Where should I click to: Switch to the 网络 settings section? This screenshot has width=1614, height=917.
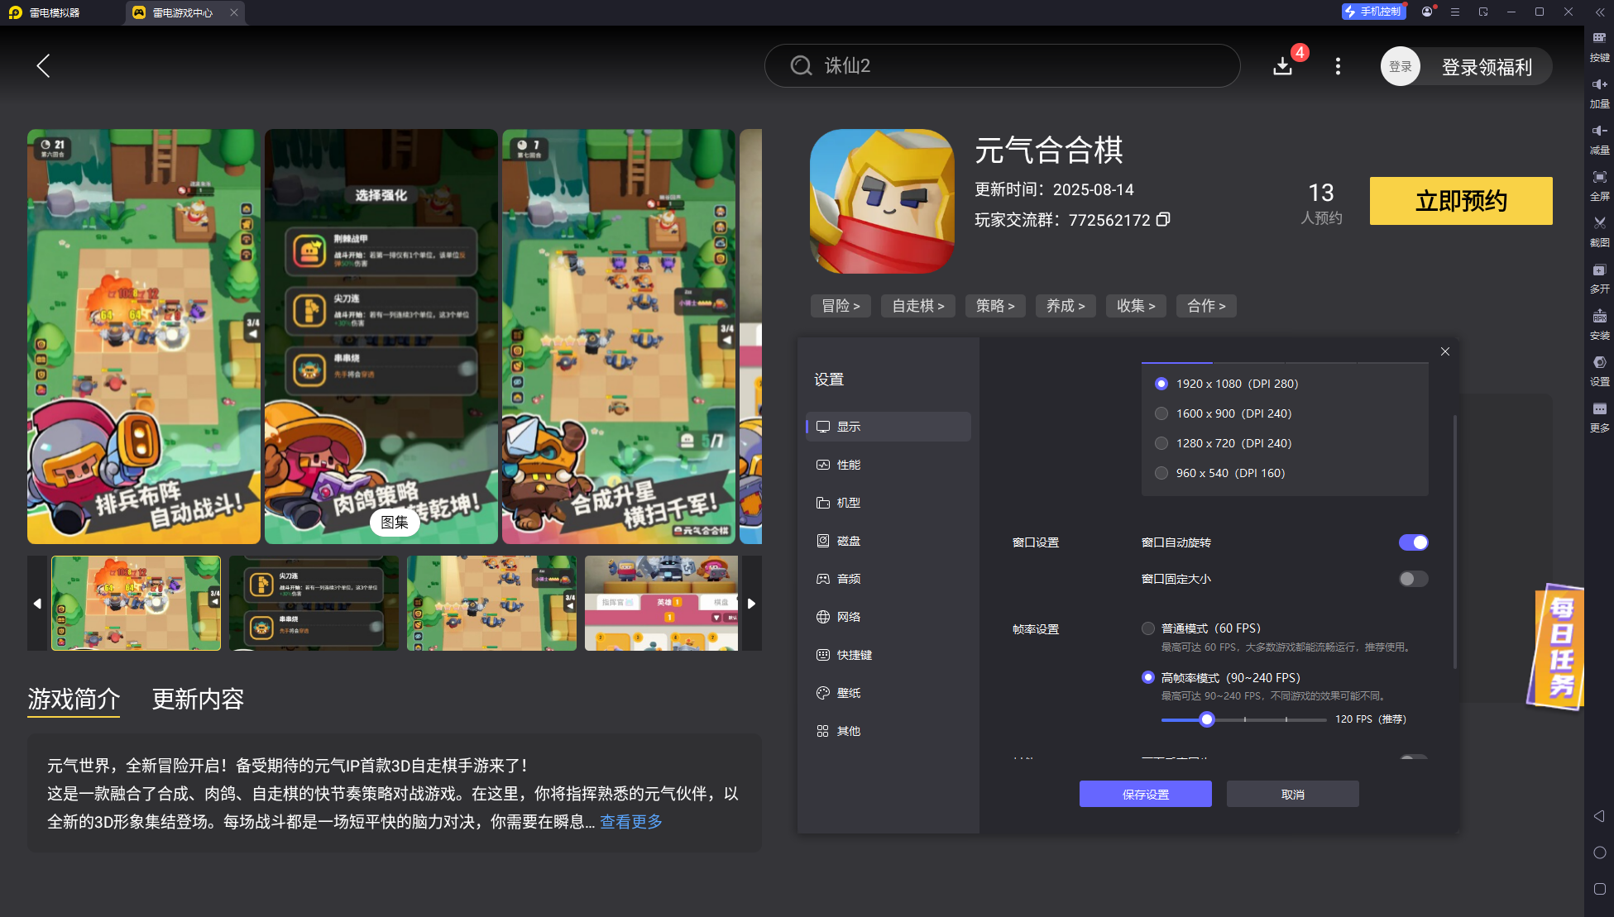pyautogui.click(x=848, y=617)
